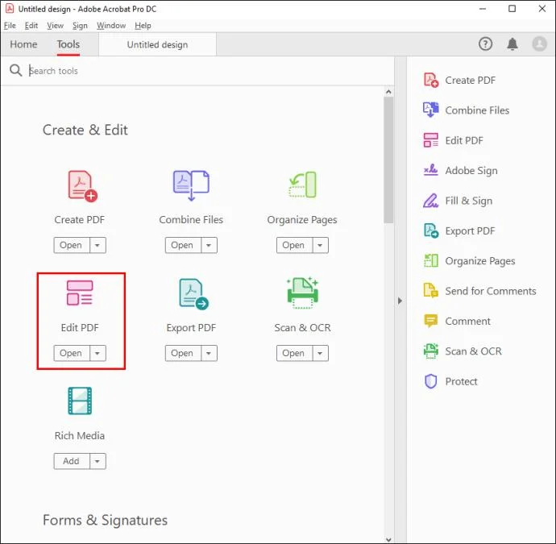Click Add button under Rich Media
The image size is (556, 544).
click(x=72, y=461)
